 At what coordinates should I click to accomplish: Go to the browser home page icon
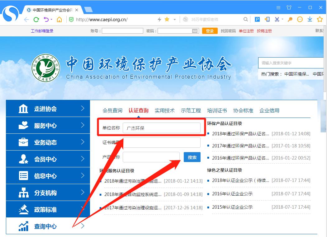pos(59,20)
